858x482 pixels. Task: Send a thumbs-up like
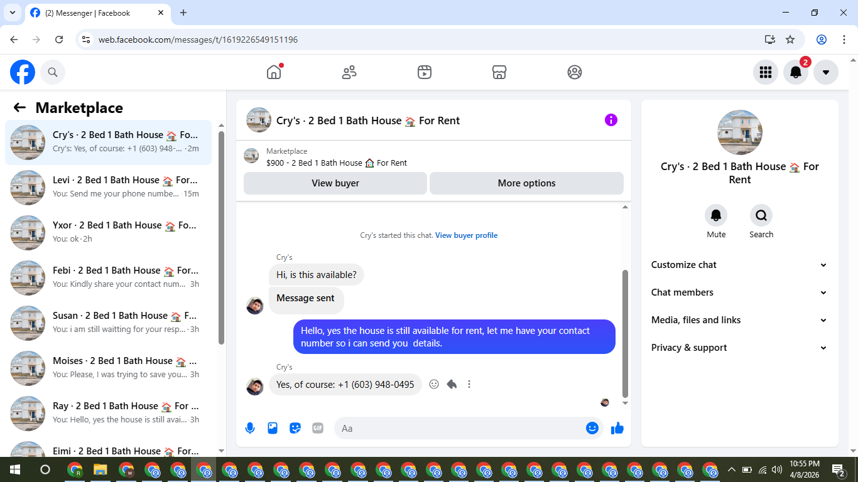coord(617,428)
